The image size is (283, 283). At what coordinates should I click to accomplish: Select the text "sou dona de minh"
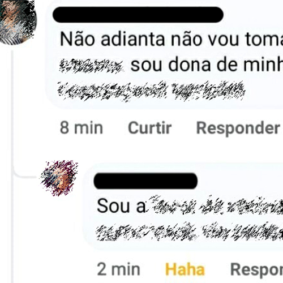(207, 65)
